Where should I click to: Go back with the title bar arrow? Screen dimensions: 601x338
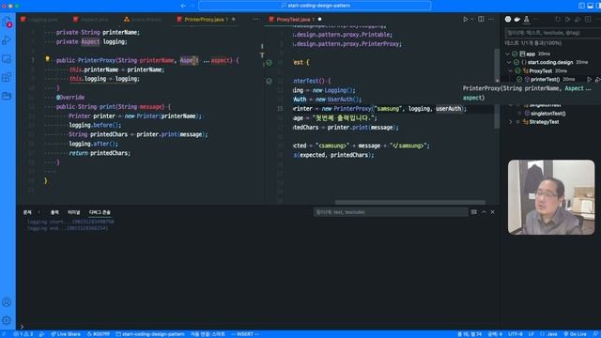(183, 6)
